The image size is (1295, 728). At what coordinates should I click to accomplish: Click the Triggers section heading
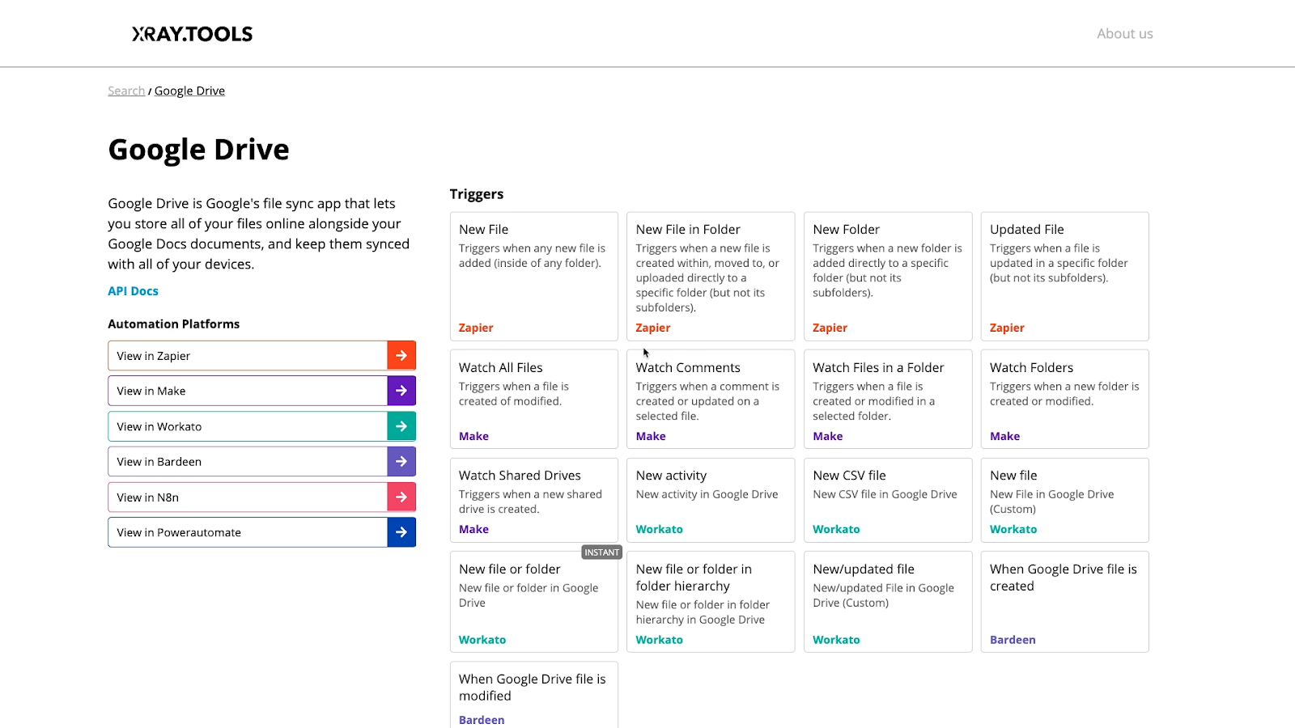(x=477, y=194)
